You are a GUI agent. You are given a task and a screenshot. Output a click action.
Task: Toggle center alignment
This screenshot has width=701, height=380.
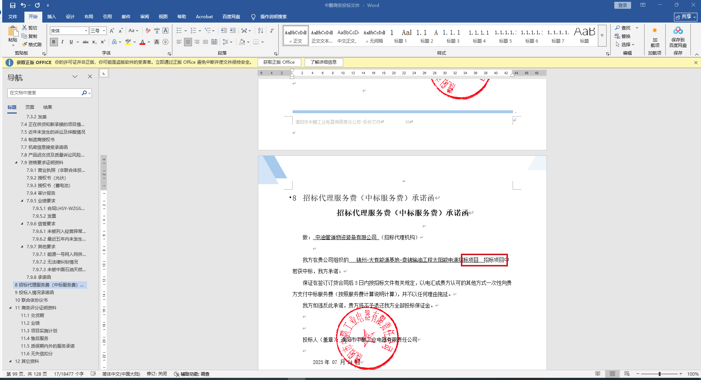pyautogui.click(x=188, y=42)
